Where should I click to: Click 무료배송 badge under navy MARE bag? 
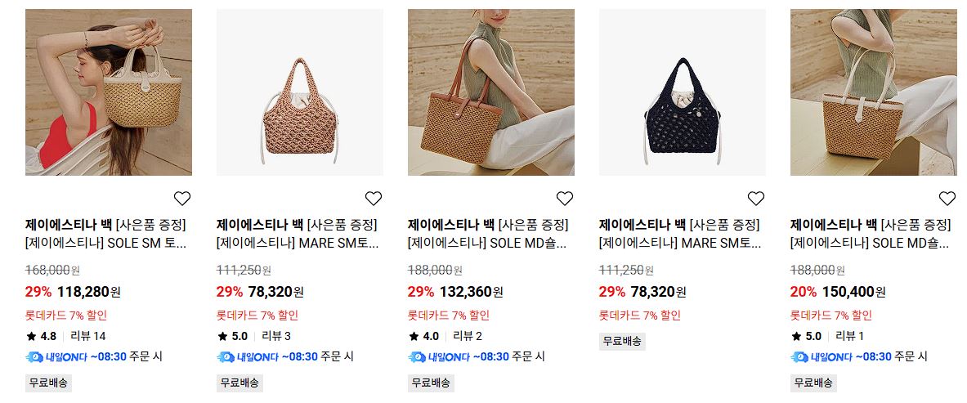tap(622, 341)
